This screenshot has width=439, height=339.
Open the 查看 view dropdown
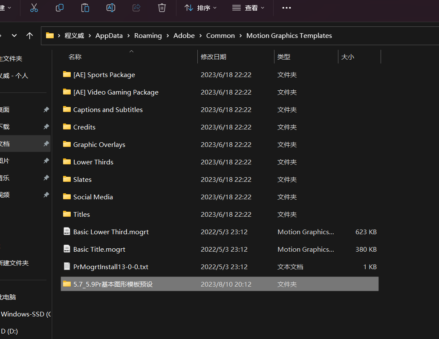coord(248,8)
